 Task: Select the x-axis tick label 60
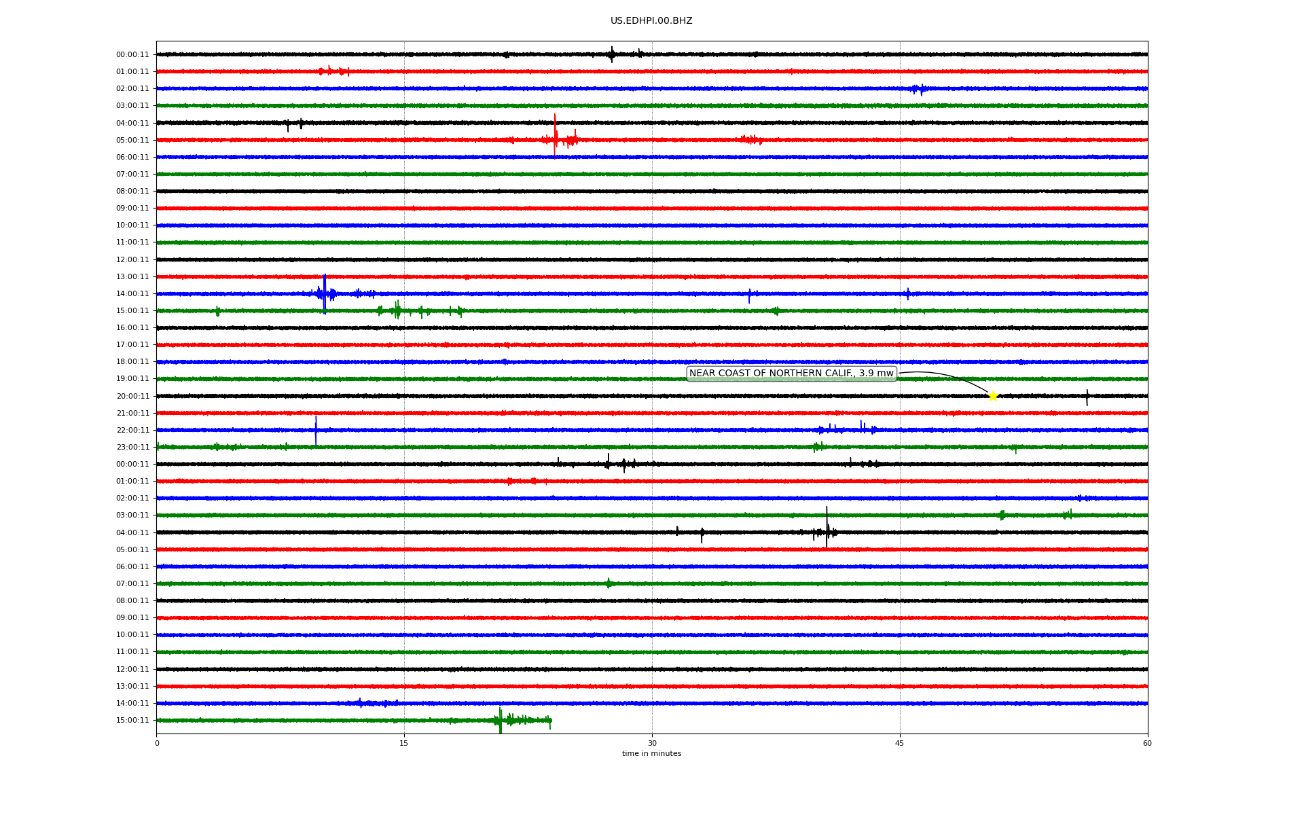point(1147,743)
